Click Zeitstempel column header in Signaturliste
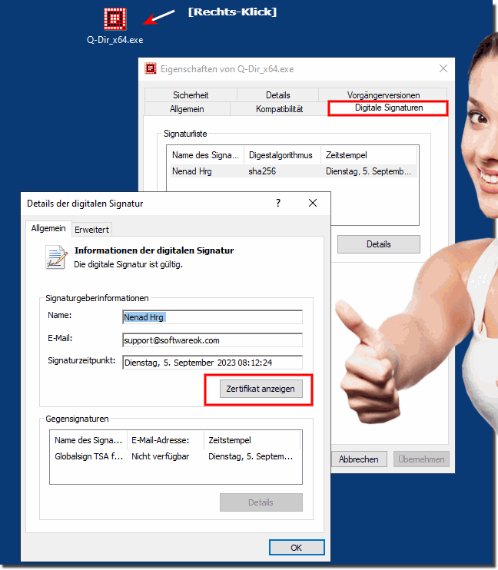The width and height of the screenshot is (498, 570). [368, 155]
